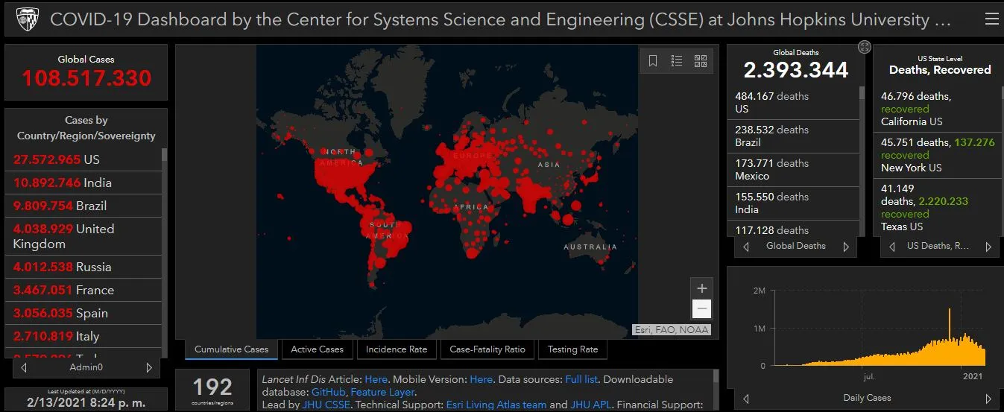Select Spain row with 3.056.035 cases

(83, 313)
